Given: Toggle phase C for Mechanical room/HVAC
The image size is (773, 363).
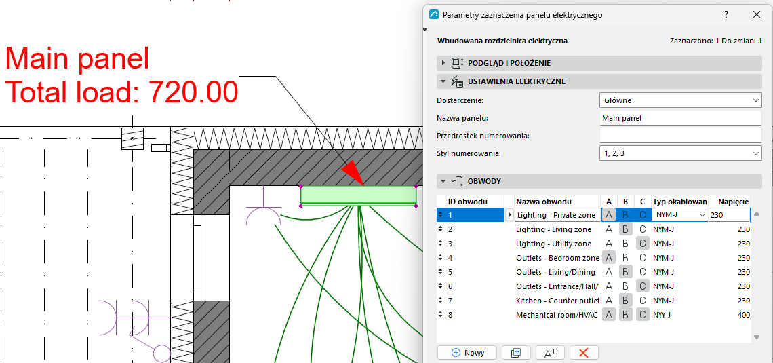Looking at the screenshot, I should pos(642,315).
